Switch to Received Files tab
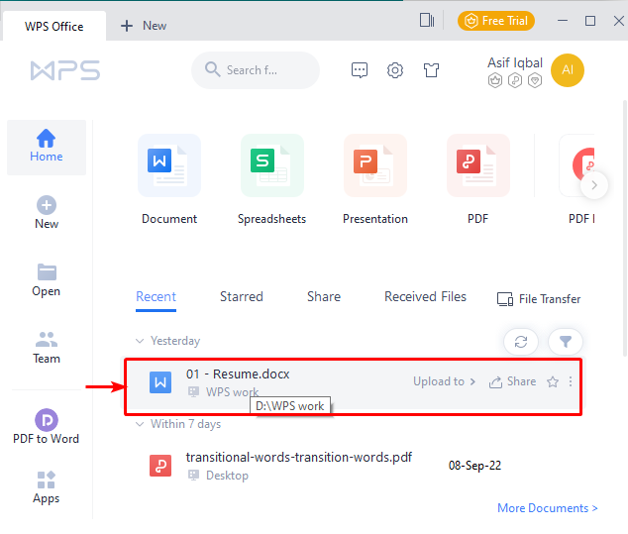 (425, 297)
